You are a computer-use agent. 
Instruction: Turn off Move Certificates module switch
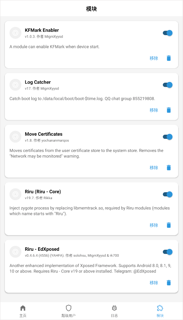[x=168, y=137]
